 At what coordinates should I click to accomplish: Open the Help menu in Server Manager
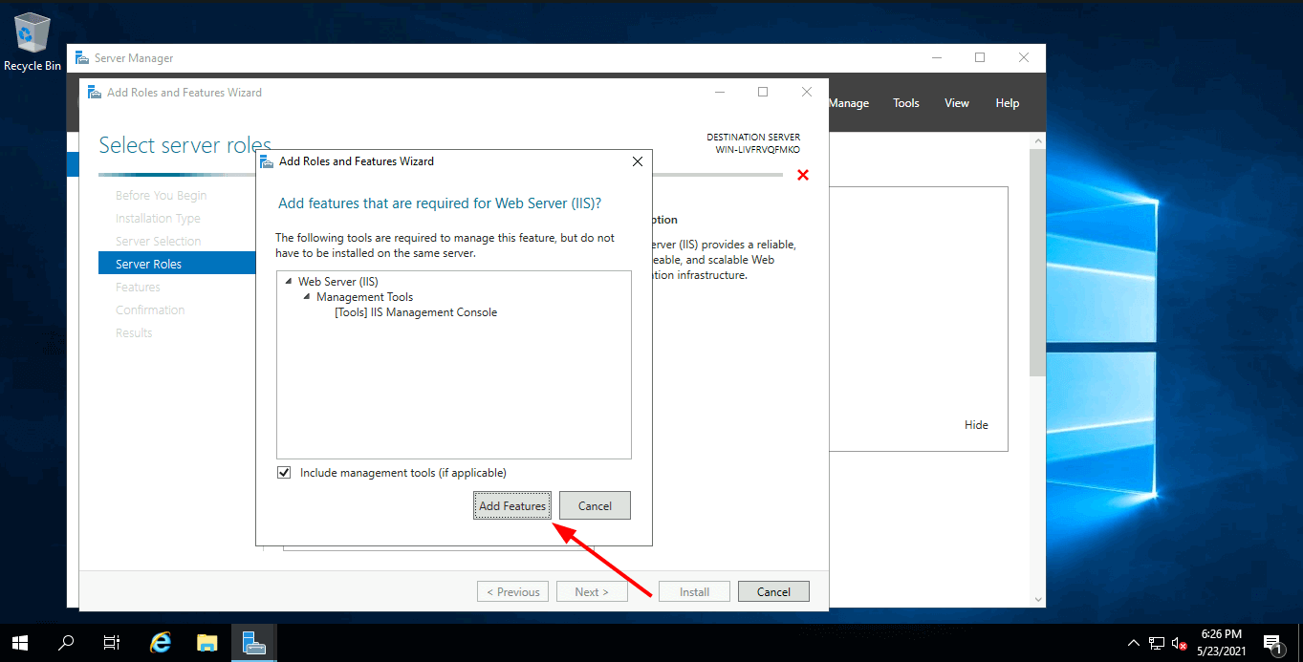coord(1008,103)
